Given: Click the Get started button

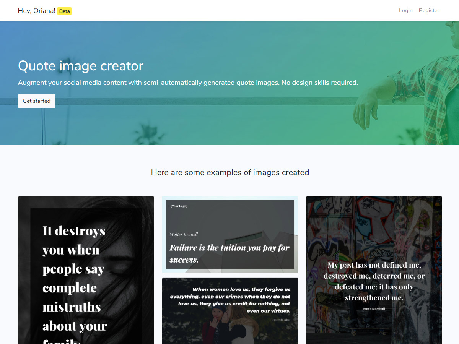Looking at the screenshot, I should tap(37, 101).
